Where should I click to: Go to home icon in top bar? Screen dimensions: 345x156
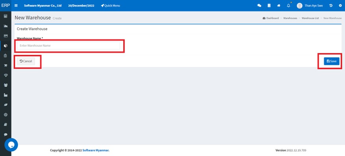pyautogui.click(x=278, y=6)
